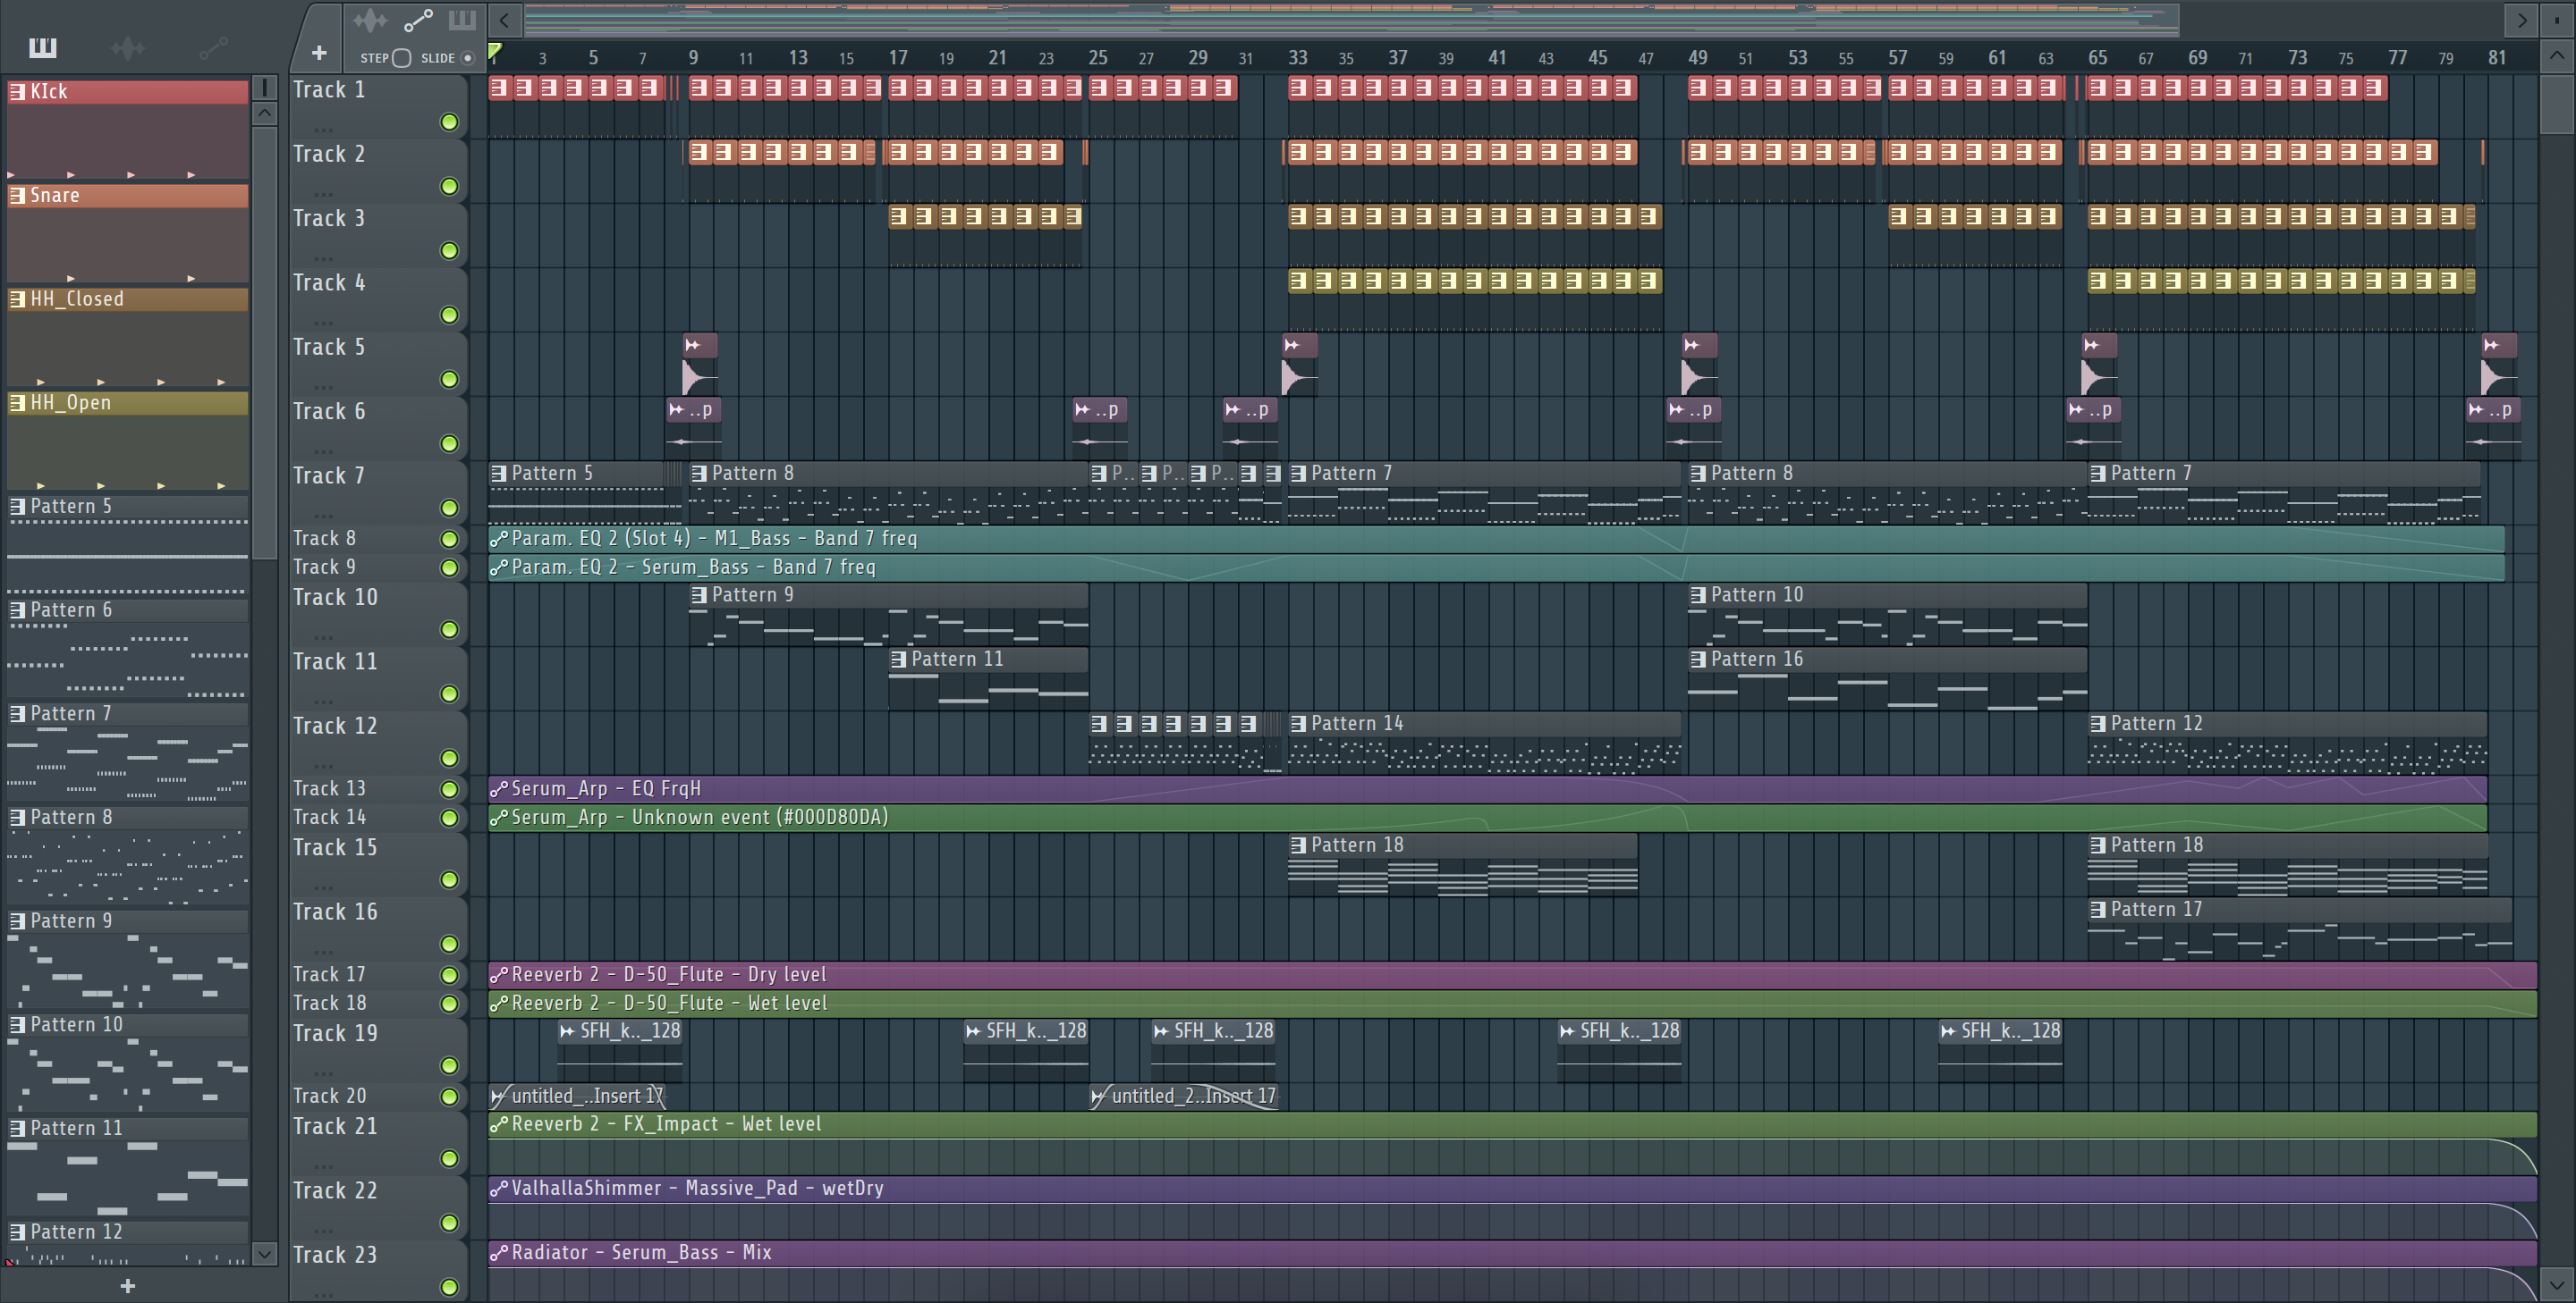Select the untitled_2..Insert 17 clip on Track 20
2576x1303 pixels.
tap(1183, 1097)
